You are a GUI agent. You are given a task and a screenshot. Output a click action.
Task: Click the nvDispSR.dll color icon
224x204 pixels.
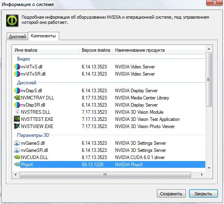[17, 105]
